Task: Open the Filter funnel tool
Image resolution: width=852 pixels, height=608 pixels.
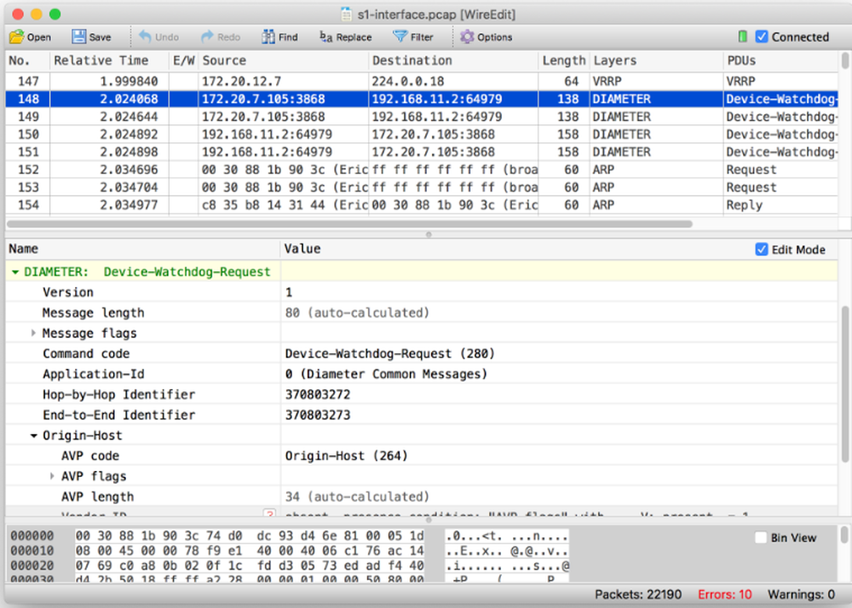Action: (x=413, y=37)
